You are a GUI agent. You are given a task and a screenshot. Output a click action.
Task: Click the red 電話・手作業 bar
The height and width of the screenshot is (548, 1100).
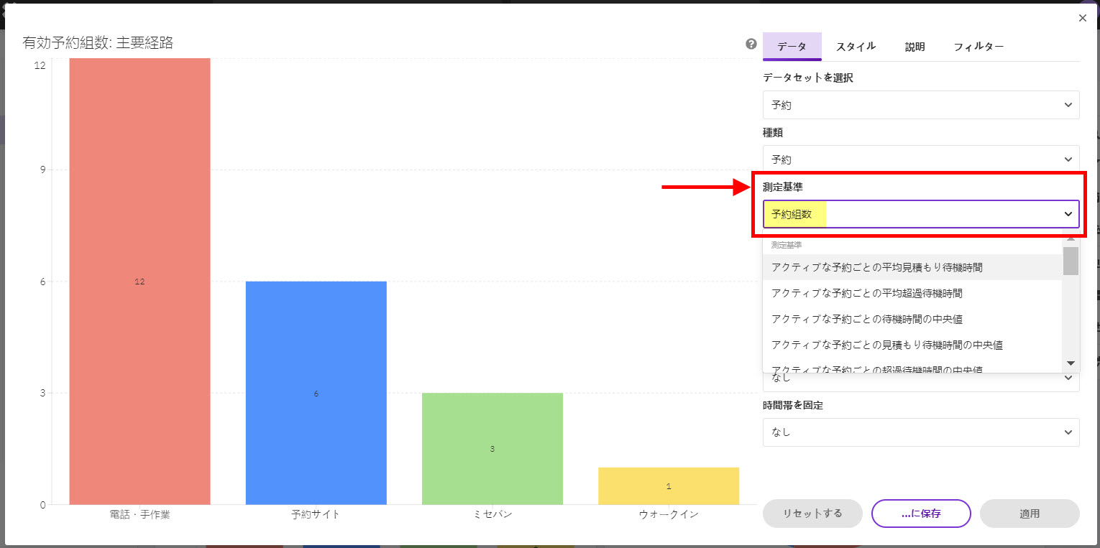(x=139, y=281)
